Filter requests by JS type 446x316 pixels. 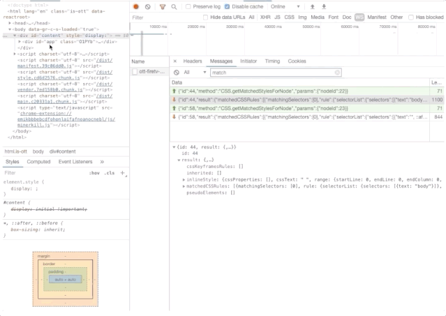pyautogui.click(x=277, y=17)
